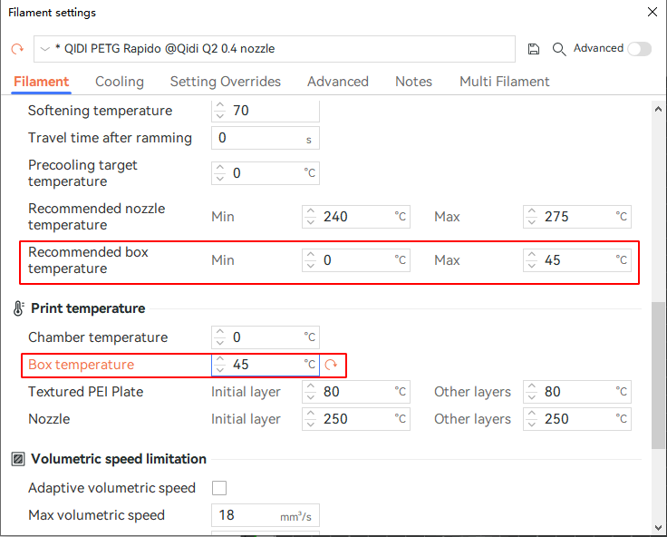667x537 pixels.
Task: Click the reset preset arrow icon
Action: [x=17, y=49]
